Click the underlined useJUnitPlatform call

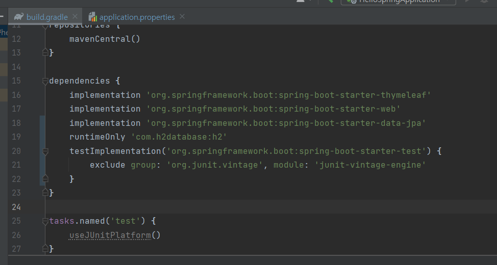pyautogui.click(x=110, y=235)
